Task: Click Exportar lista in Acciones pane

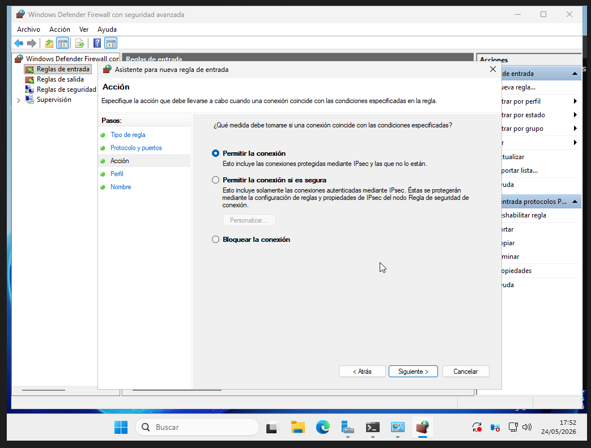Action: (x=520, y=170)
